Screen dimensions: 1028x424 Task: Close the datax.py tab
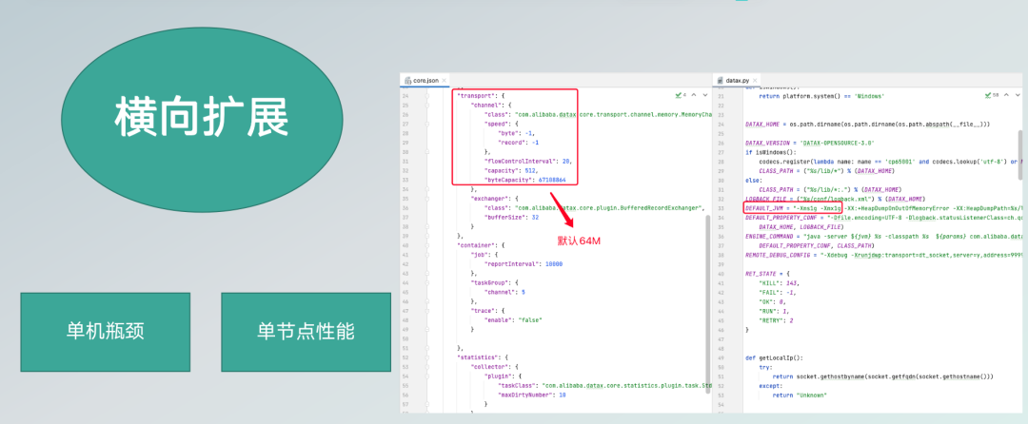(x=755, y=80)
